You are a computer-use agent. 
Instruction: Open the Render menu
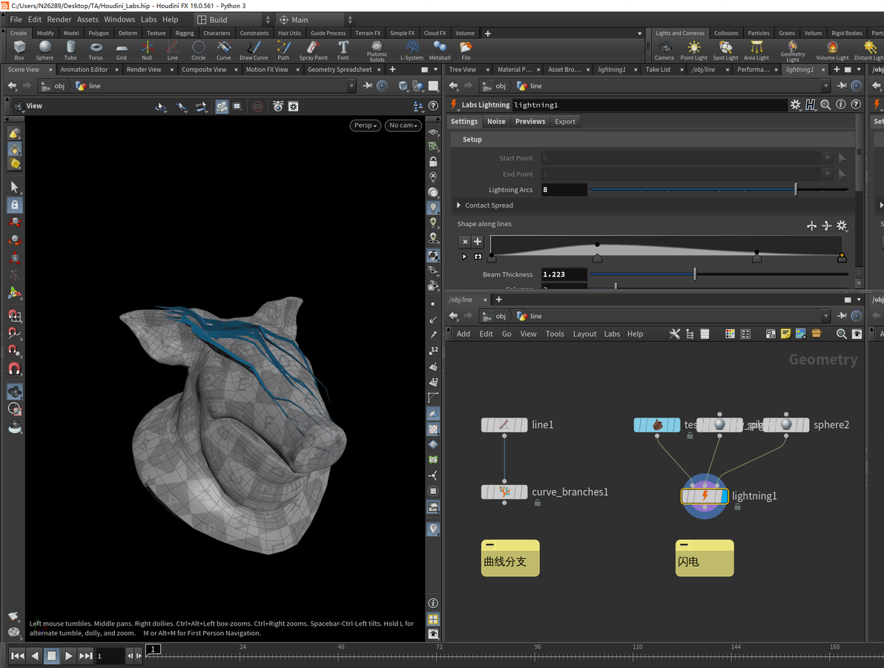click(59, 19)
